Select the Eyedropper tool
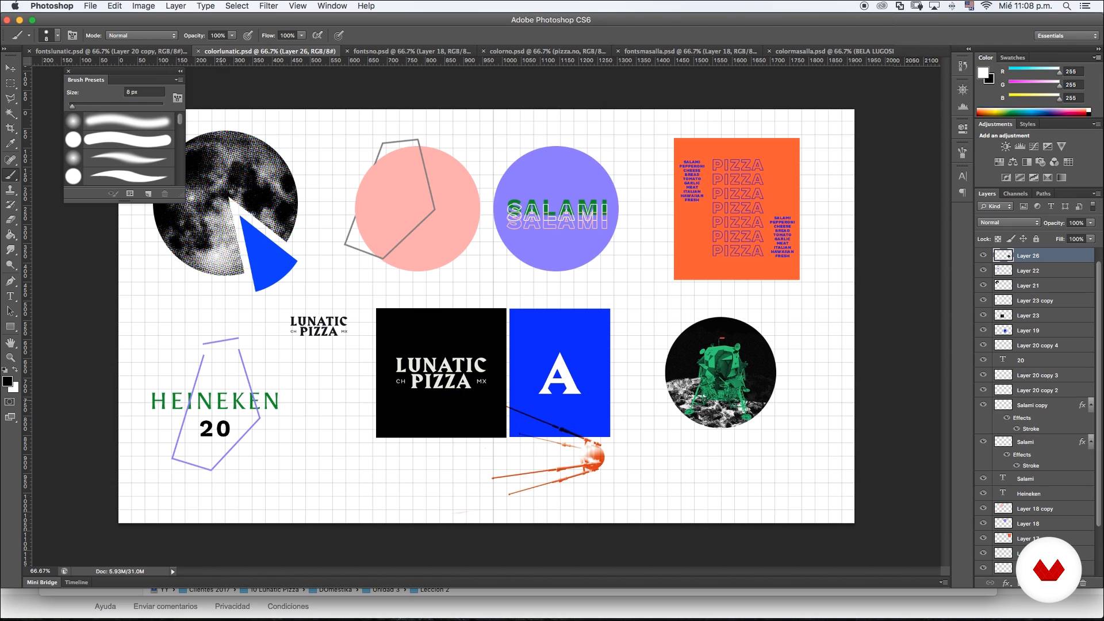 tap(10, 144)
